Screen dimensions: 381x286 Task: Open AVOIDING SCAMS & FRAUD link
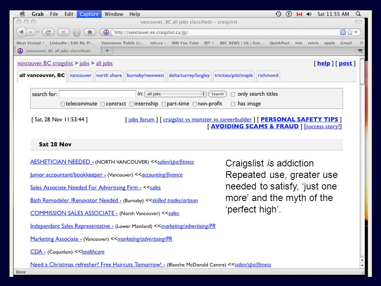click(x=255, y=126)
